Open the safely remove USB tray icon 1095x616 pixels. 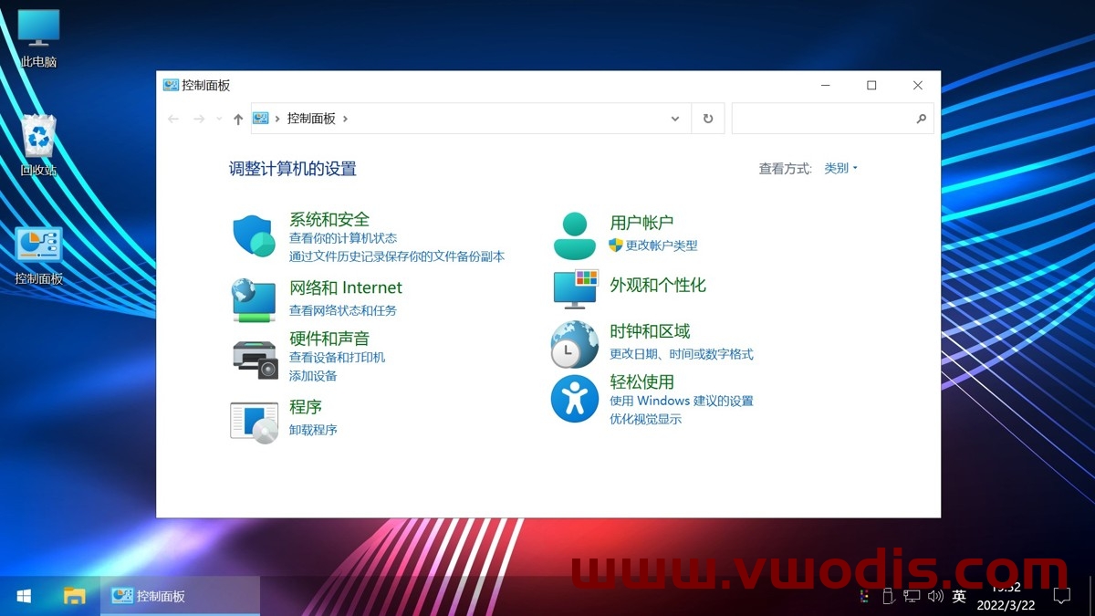pos(888,596)
